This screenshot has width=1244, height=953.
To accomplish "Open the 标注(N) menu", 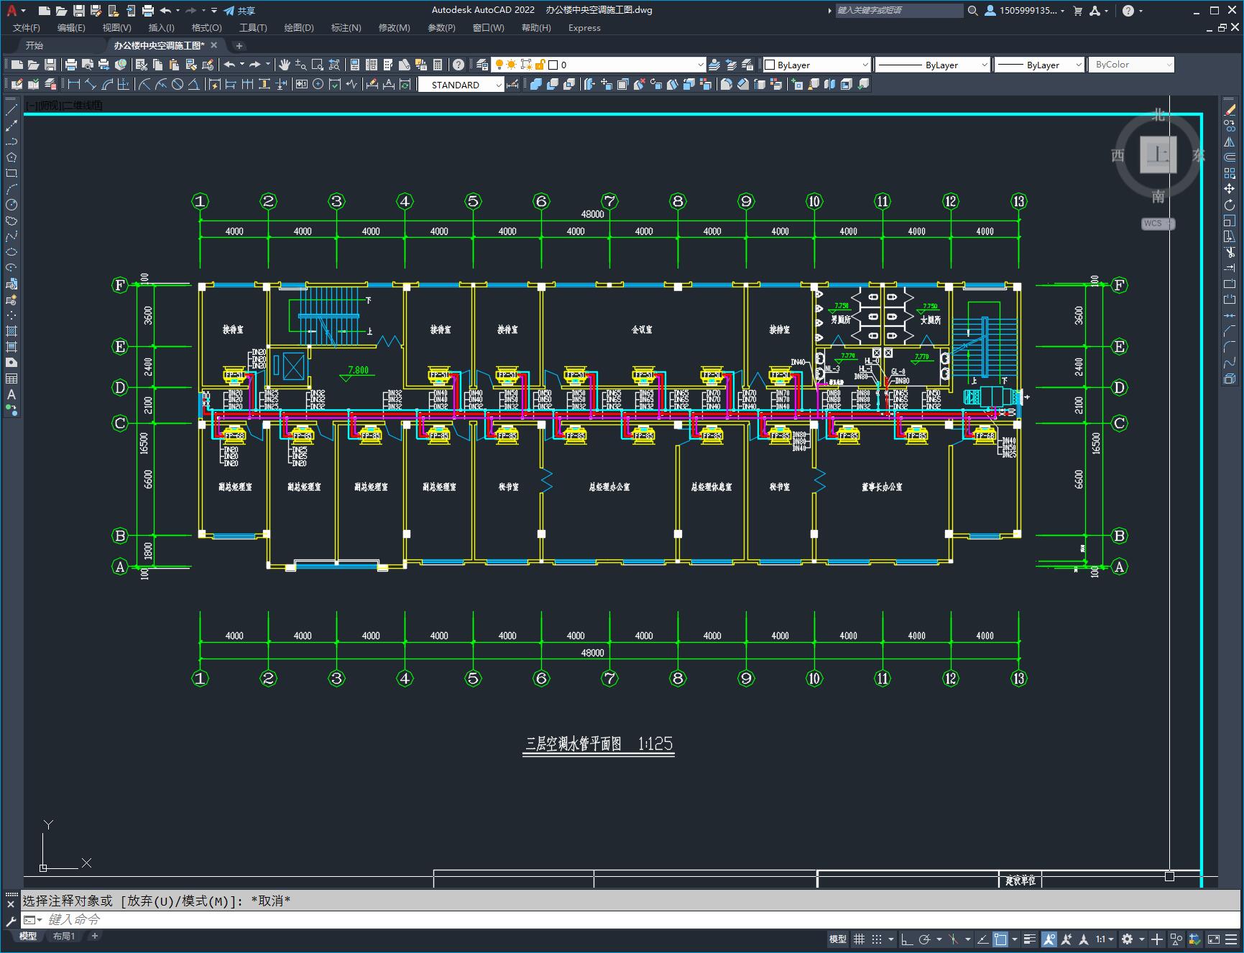I will click(346, 28).
